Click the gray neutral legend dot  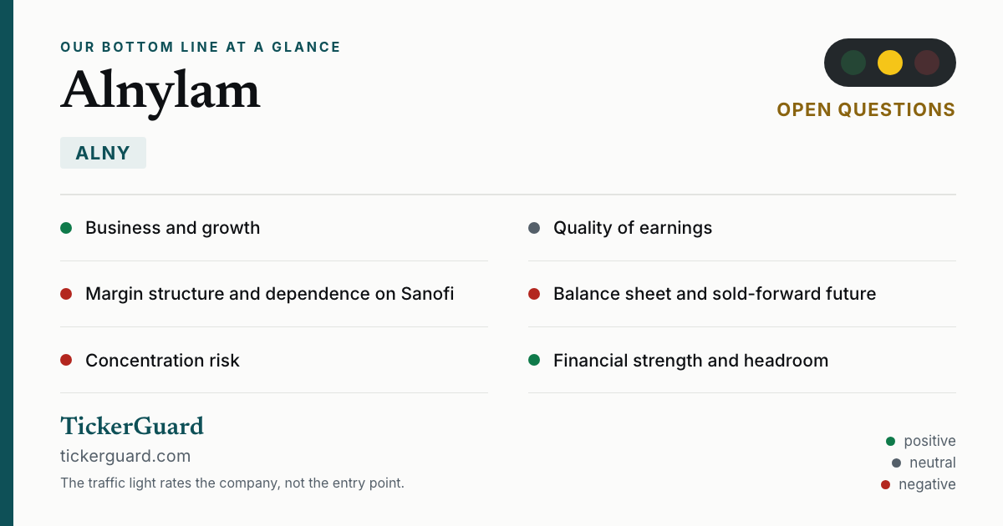[896, 463]
